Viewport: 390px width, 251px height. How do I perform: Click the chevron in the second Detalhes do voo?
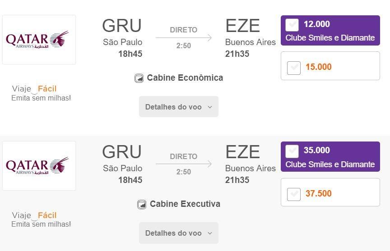tap(210, 233)
